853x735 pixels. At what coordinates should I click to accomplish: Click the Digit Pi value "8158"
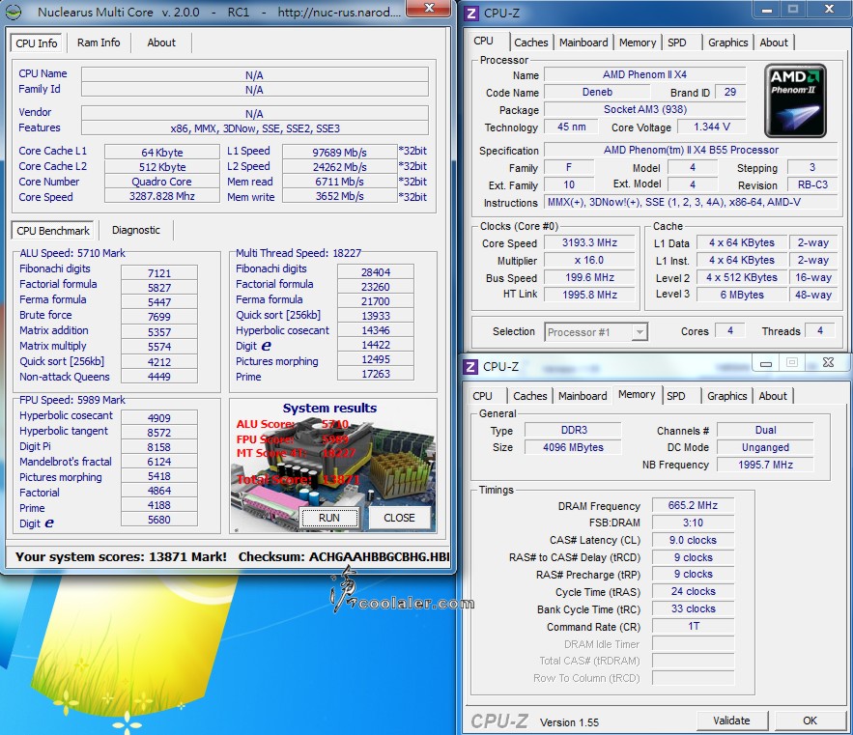(x=158, y=447)
